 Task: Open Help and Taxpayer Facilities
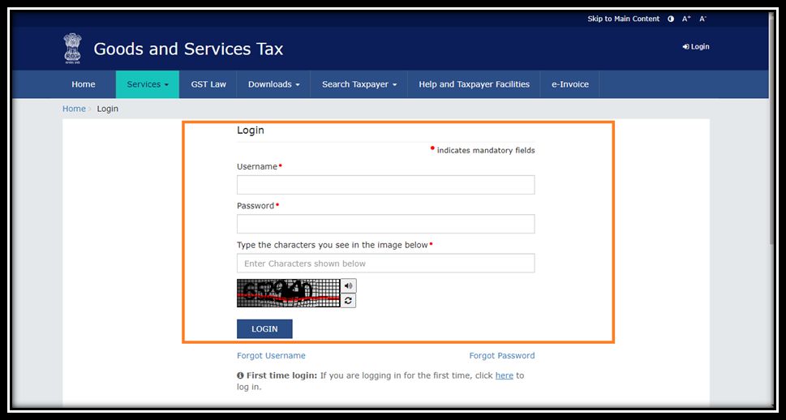475,84
